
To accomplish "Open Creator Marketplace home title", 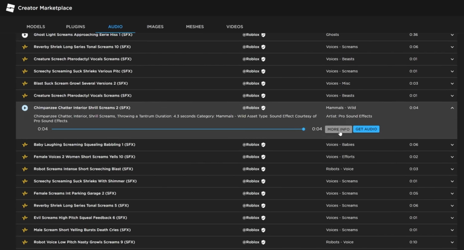I will tap(45, 8).
